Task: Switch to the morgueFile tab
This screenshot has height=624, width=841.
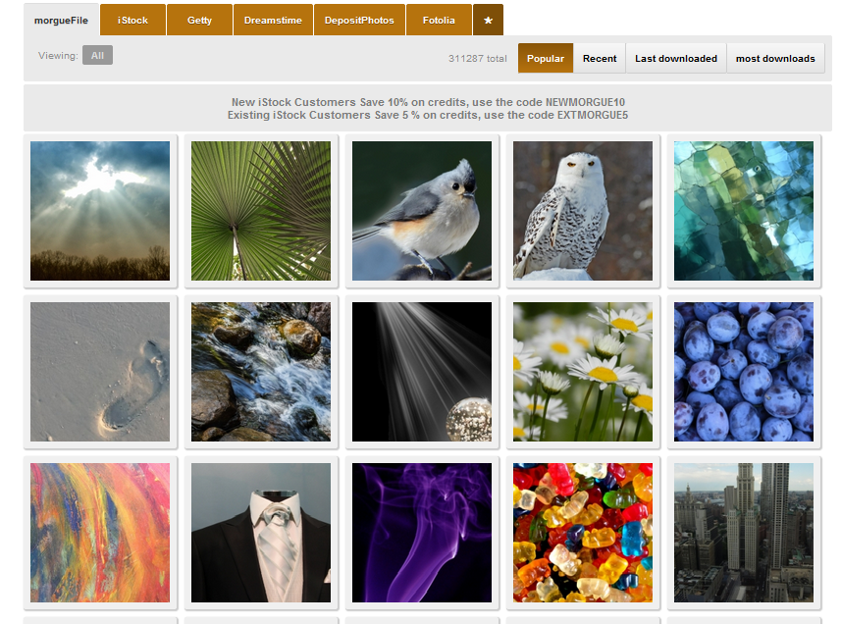Action: [x=61, y=20]
